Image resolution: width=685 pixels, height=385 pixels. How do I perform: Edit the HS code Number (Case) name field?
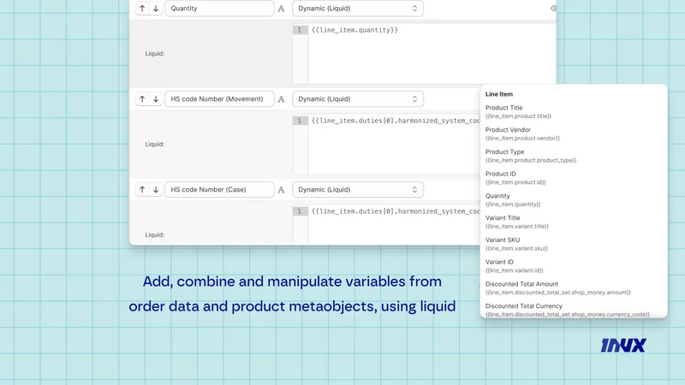219,189
